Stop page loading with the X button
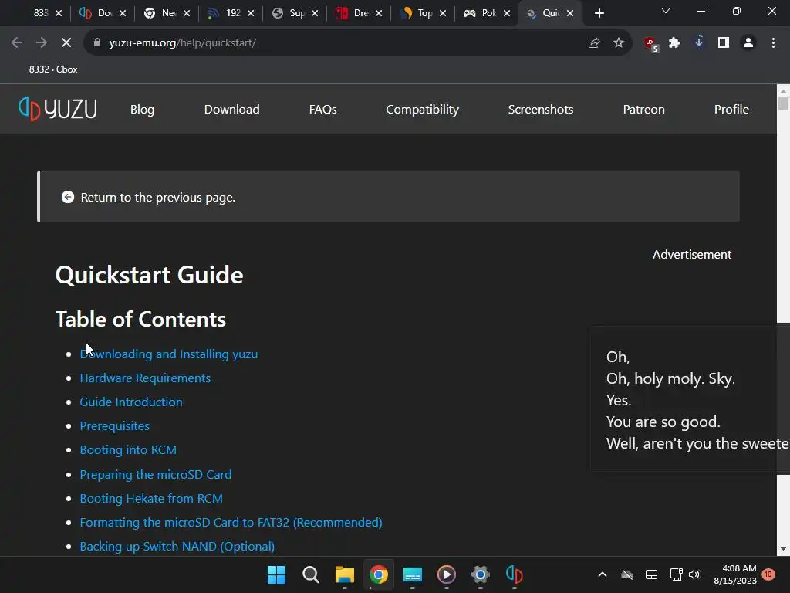The image size is (790, 593). (66, 43)
